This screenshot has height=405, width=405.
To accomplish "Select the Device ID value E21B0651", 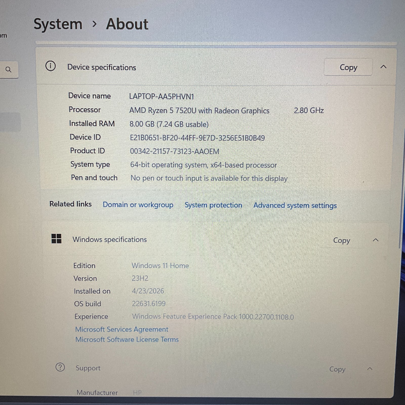I will coord(197,138).
